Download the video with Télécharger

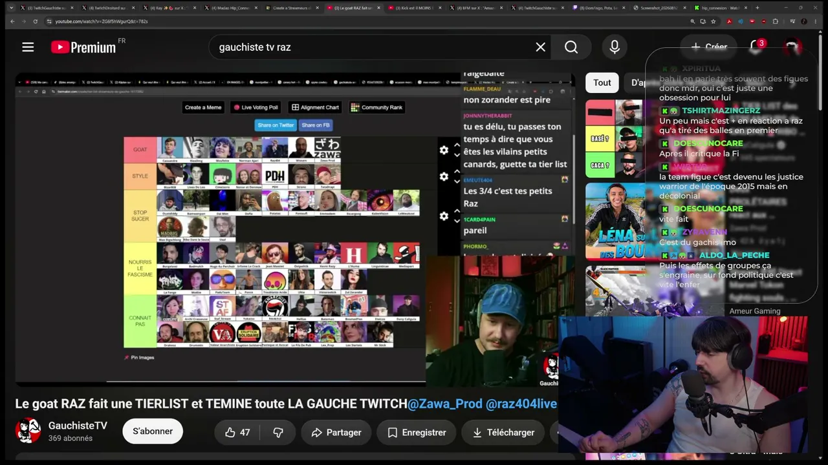pos(503,433)
